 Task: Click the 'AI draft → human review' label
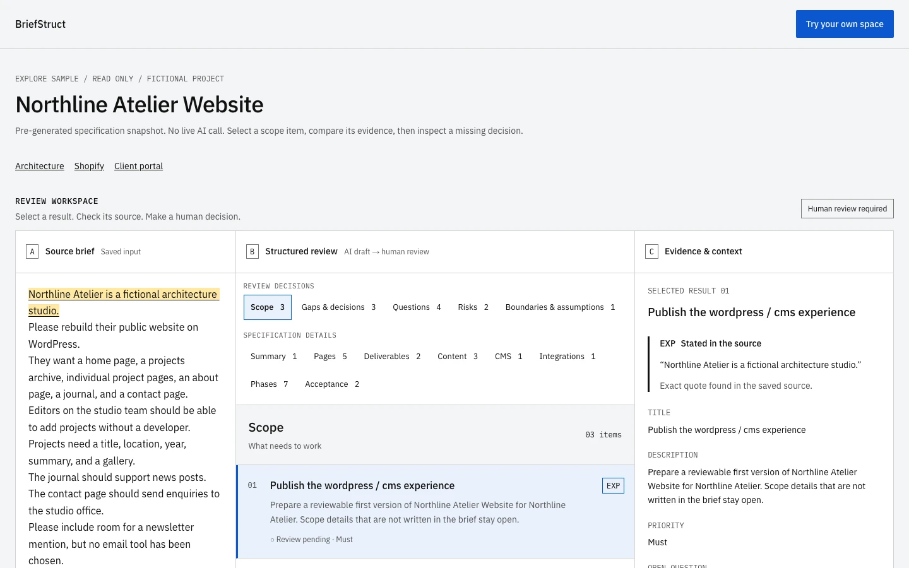386,252
